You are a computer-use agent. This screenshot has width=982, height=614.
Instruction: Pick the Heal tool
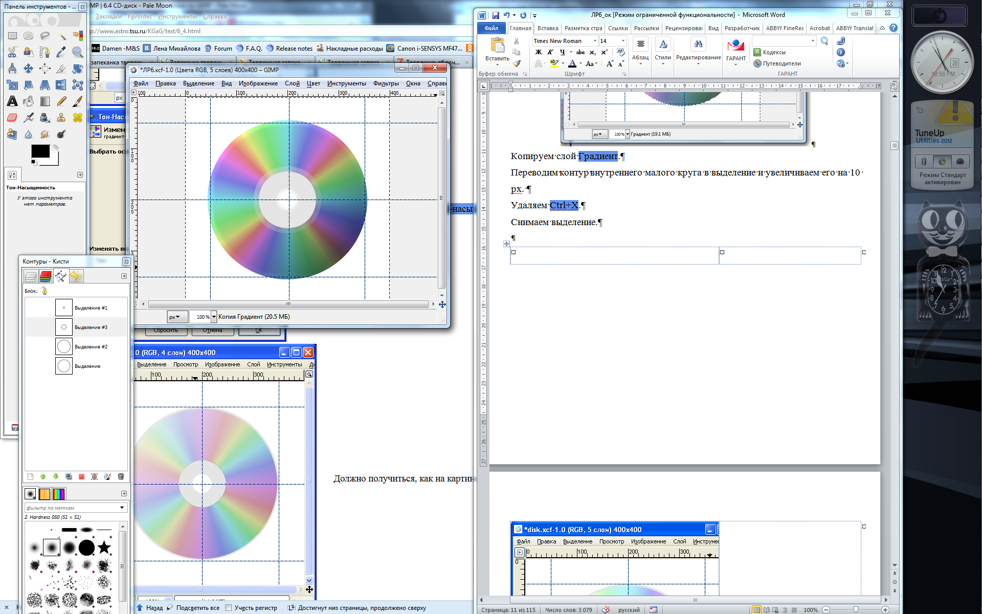pos(78,118)
